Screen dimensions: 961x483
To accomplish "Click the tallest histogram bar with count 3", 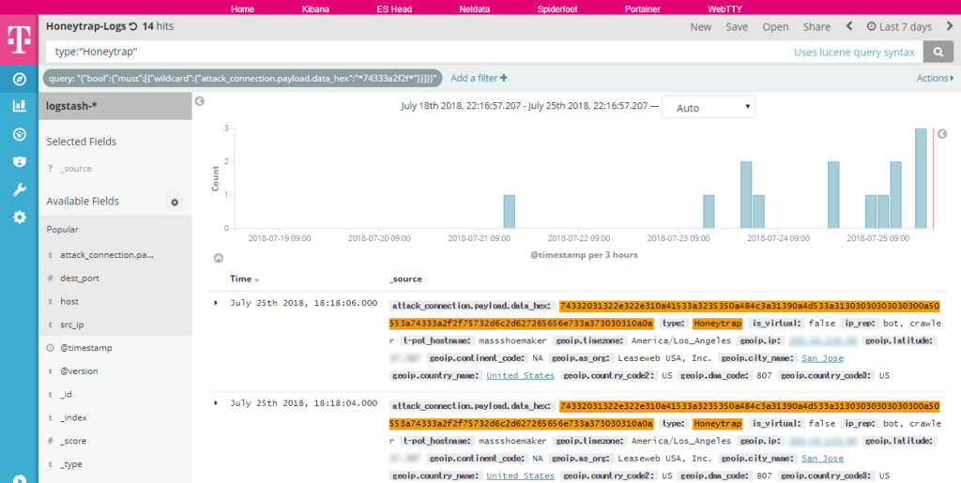I will (921, 178).
